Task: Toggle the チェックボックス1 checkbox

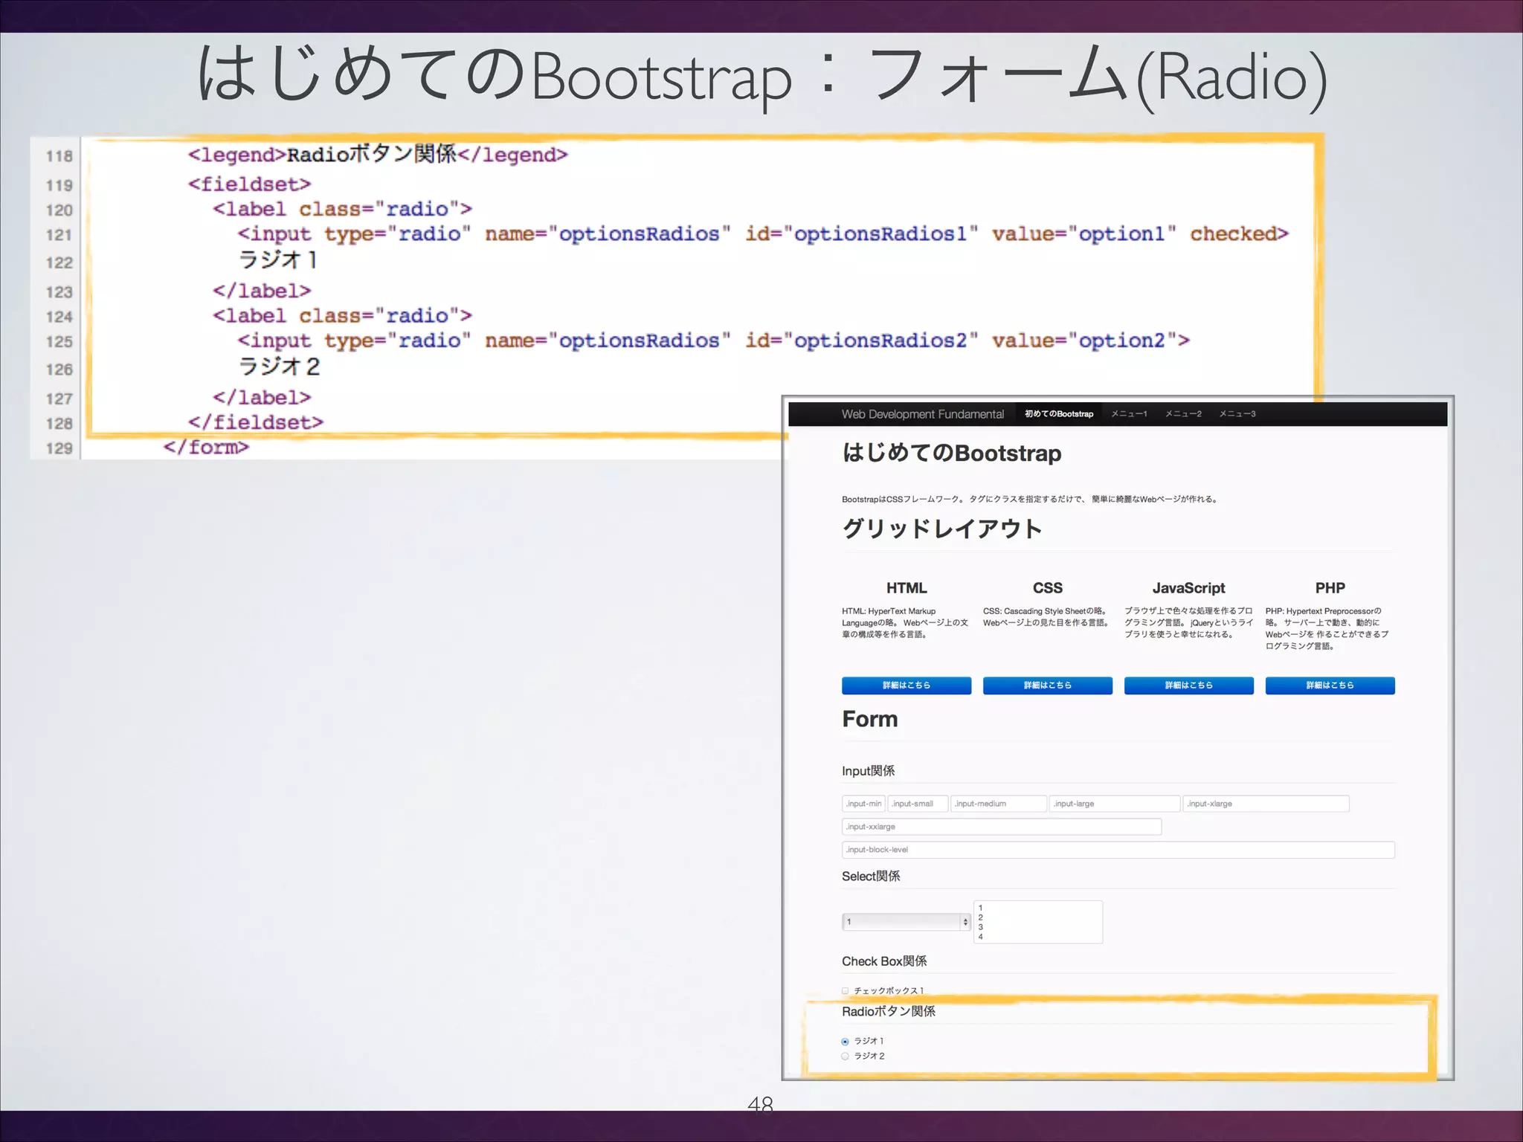Action: [846, 990]
